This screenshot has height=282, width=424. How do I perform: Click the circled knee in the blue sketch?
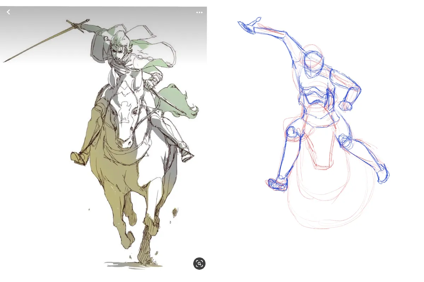pos(293,133)
